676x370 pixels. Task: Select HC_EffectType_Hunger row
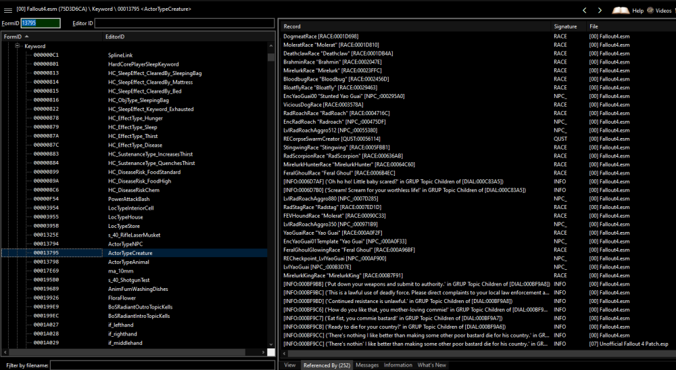point(135,118)
